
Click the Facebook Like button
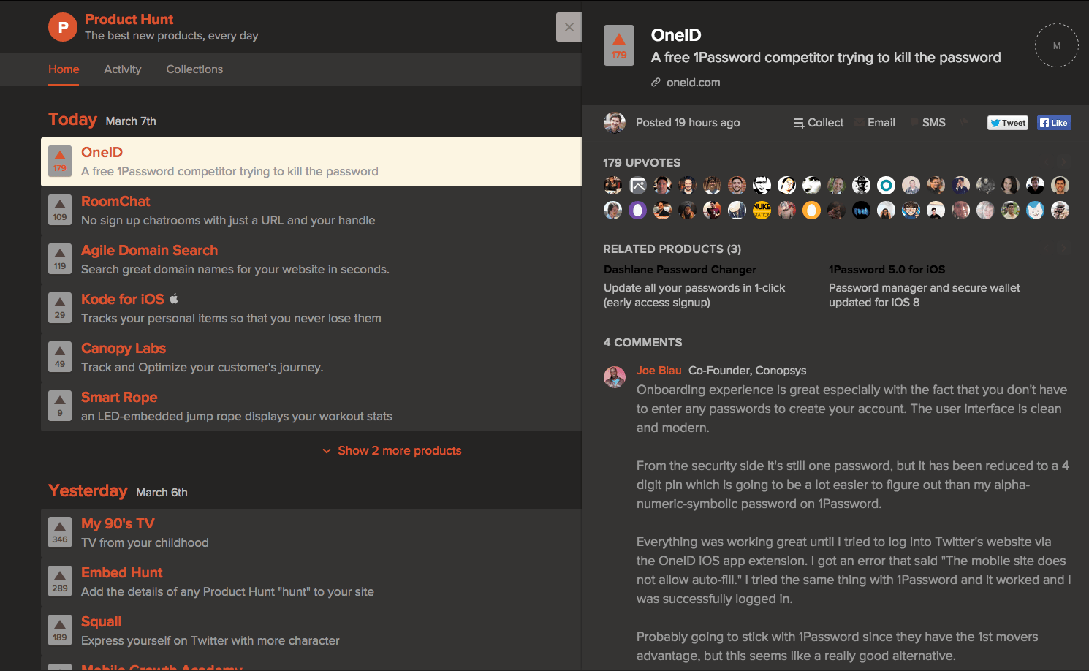pos(1053,122)
